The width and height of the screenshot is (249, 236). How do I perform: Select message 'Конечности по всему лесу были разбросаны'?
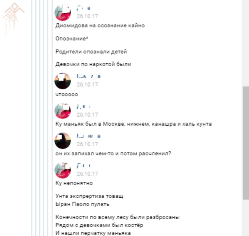click(117, 217)
